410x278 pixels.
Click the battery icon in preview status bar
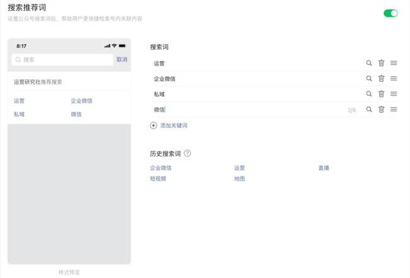(122, 46)
